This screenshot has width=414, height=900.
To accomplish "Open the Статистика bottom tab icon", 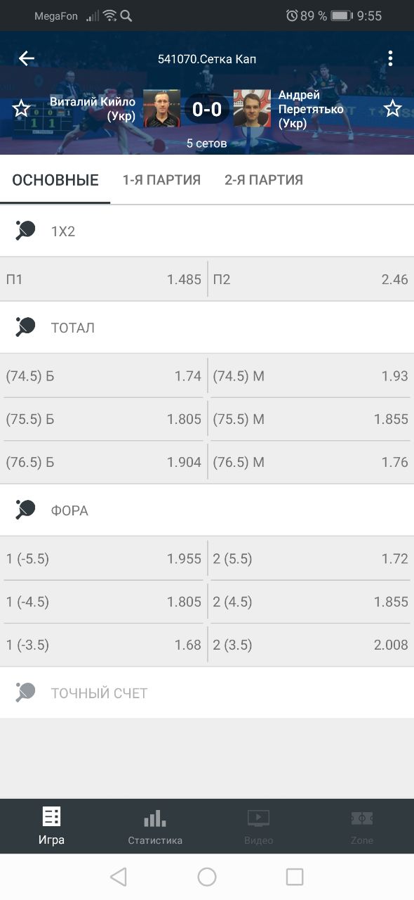I will [x=155, y=818].
